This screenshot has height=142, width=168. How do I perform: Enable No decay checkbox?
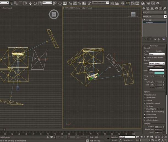coord(145,106)
